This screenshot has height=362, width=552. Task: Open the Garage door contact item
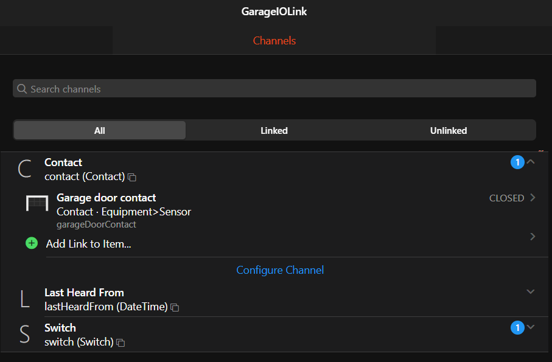click(107, 198)
